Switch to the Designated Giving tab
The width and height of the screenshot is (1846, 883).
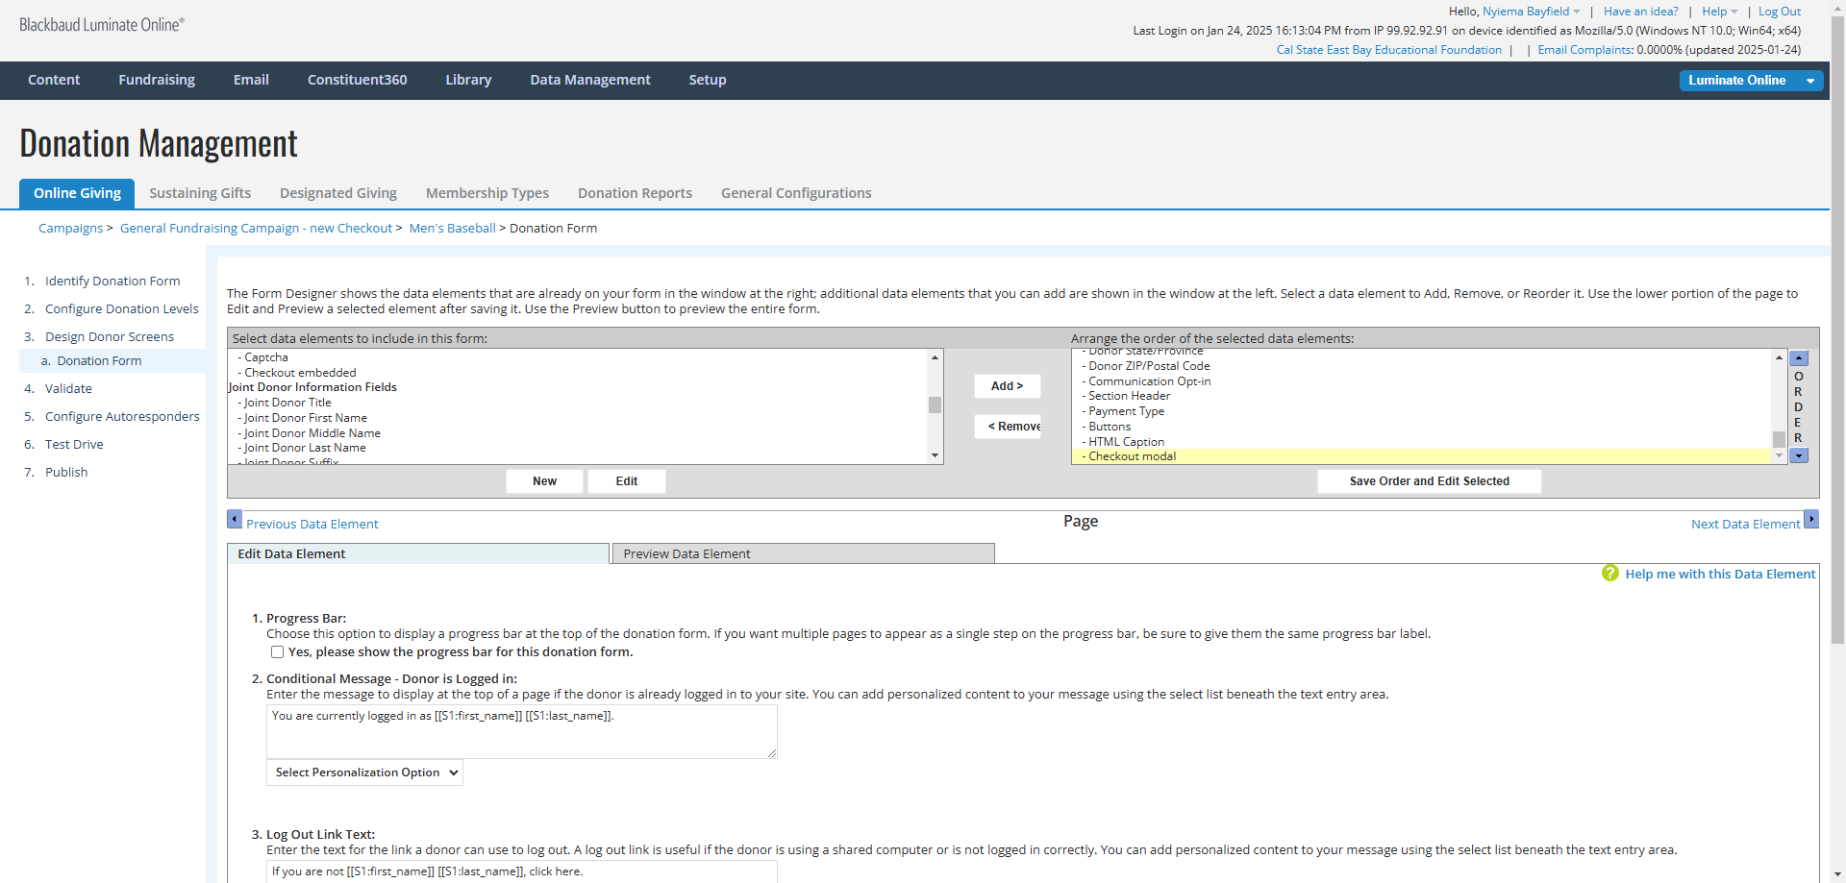tap(338, 193)
